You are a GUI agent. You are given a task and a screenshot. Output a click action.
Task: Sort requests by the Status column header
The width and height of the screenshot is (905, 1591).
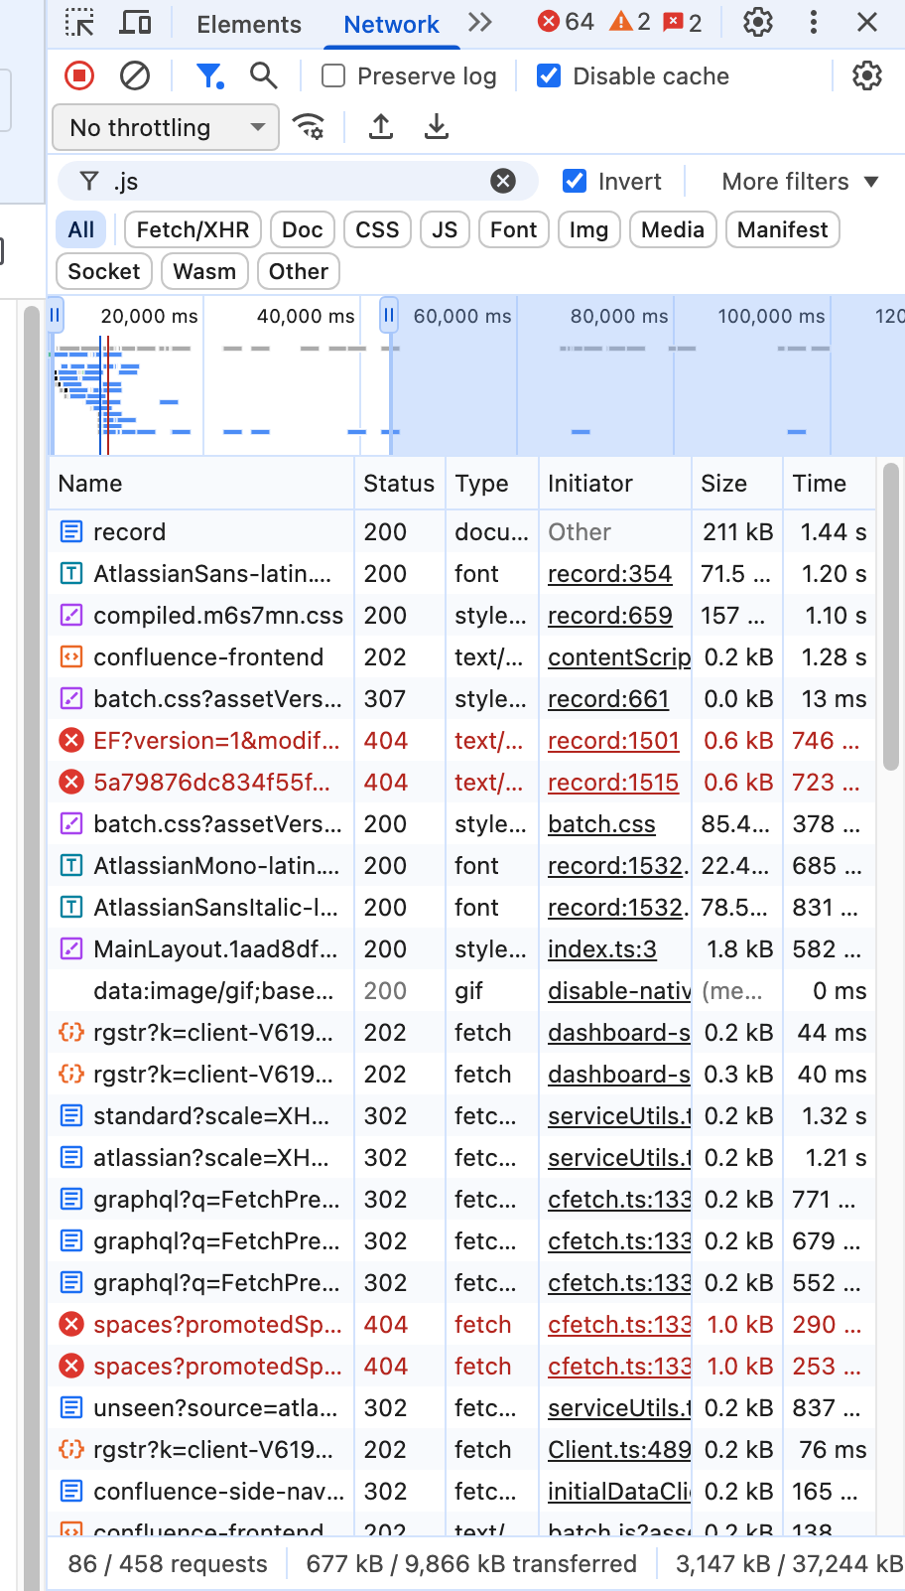click(399, 484)
